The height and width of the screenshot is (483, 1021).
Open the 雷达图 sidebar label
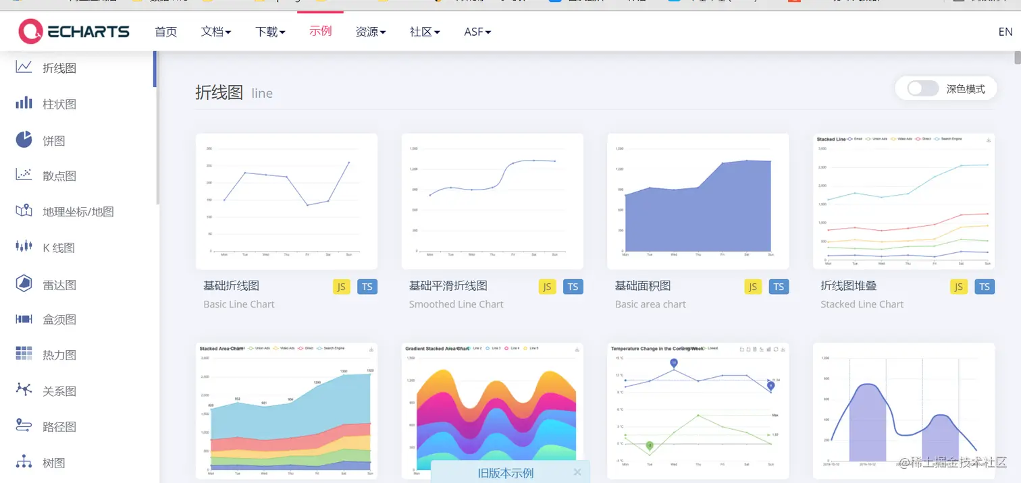[59, 285]
